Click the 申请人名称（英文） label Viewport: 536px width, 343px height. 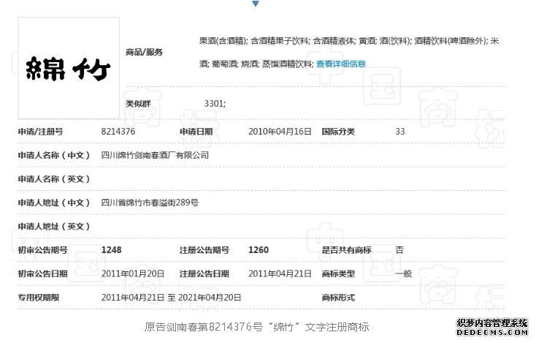point(54,179)
